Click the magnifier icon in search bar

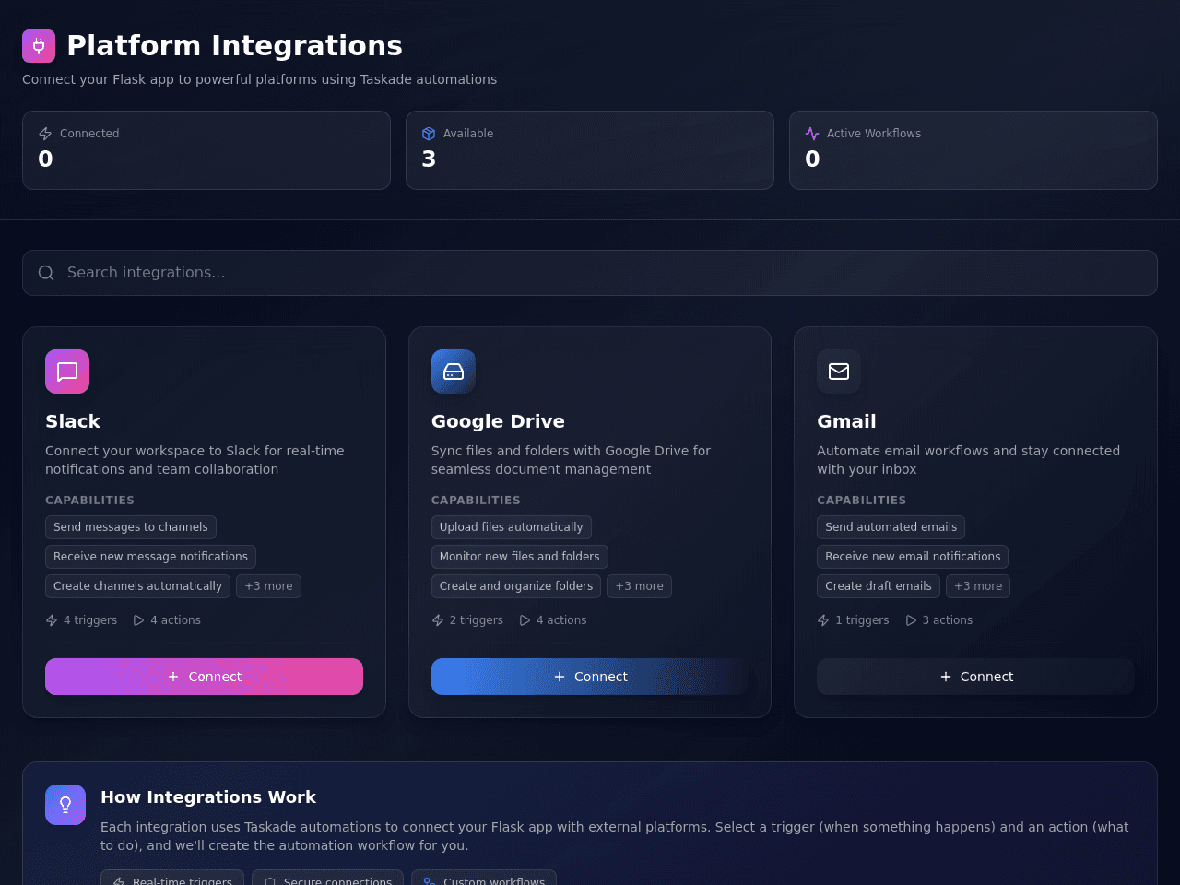[x=46, y=273]
